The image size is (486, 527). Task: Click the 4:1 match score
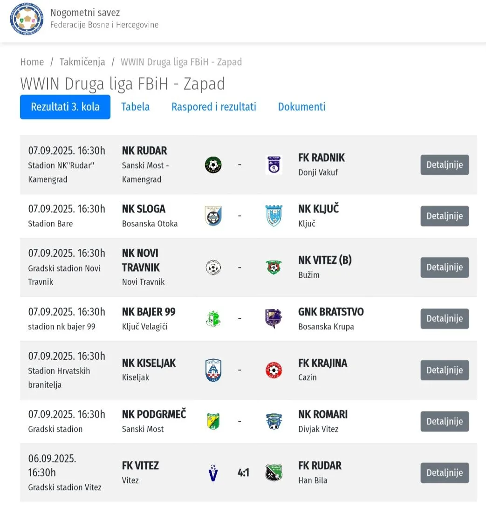click(243, 472)
